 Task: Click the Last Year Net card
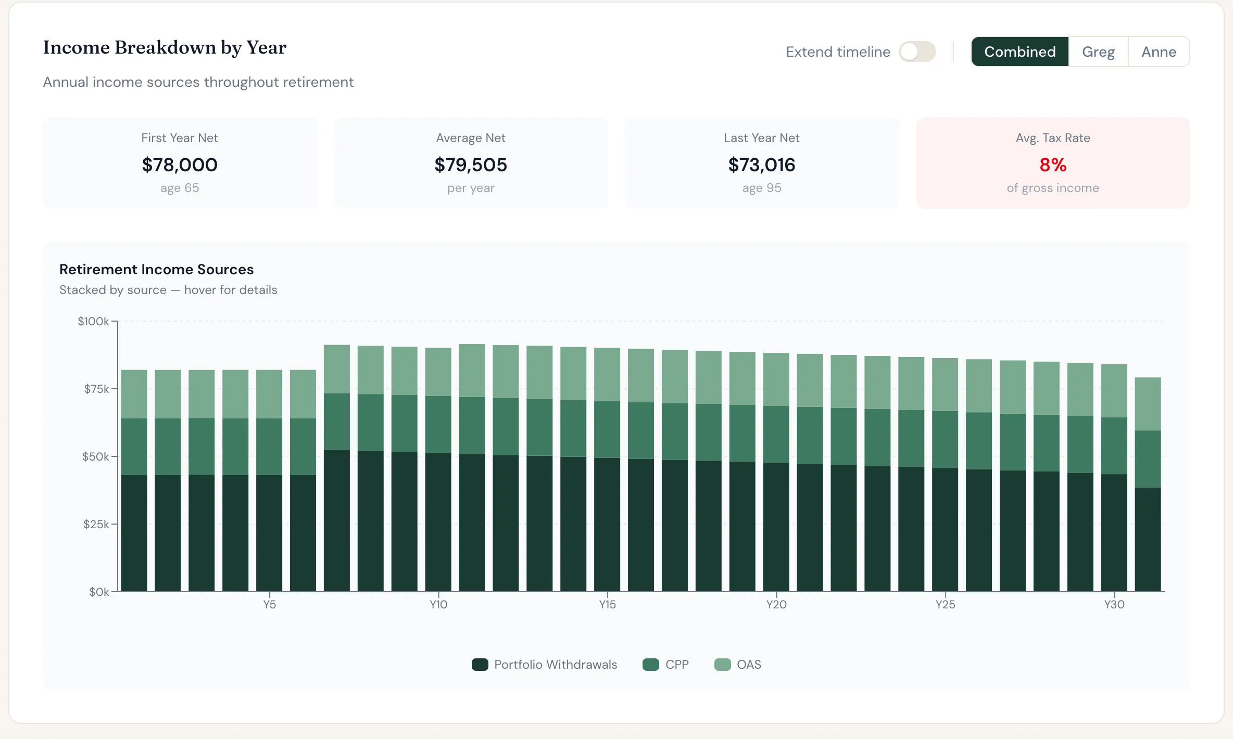click(x=762, y=163)
